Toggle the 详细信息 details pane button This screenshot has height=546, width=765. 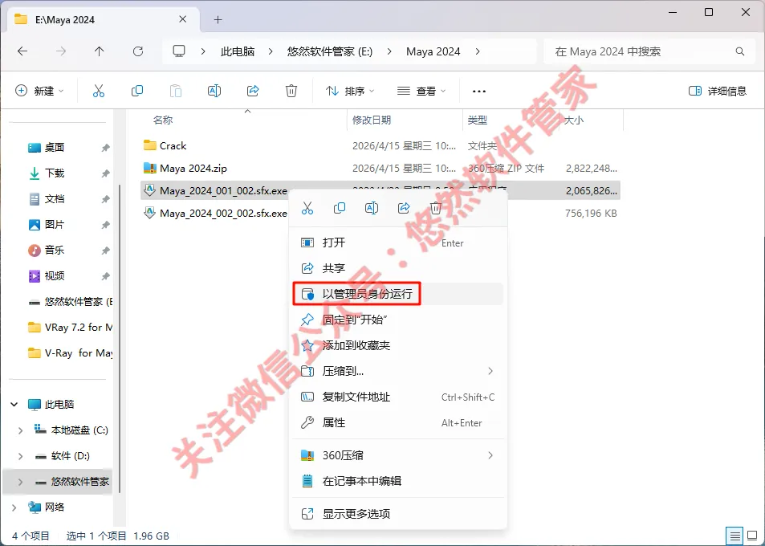point(717,91)
